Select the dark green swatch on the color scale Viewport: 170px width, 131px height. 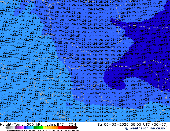pos(35,128)
